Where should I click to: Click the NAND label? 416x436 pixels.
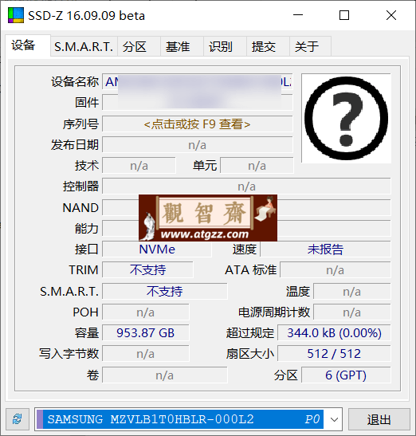(80, 208)
